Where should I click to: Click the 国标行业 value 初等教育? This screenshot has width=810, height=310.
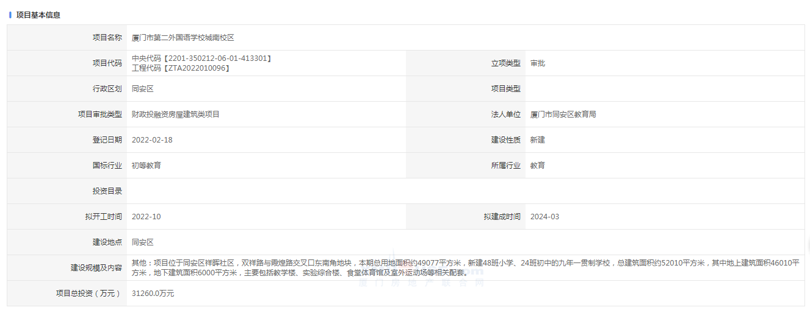(146, 166)
